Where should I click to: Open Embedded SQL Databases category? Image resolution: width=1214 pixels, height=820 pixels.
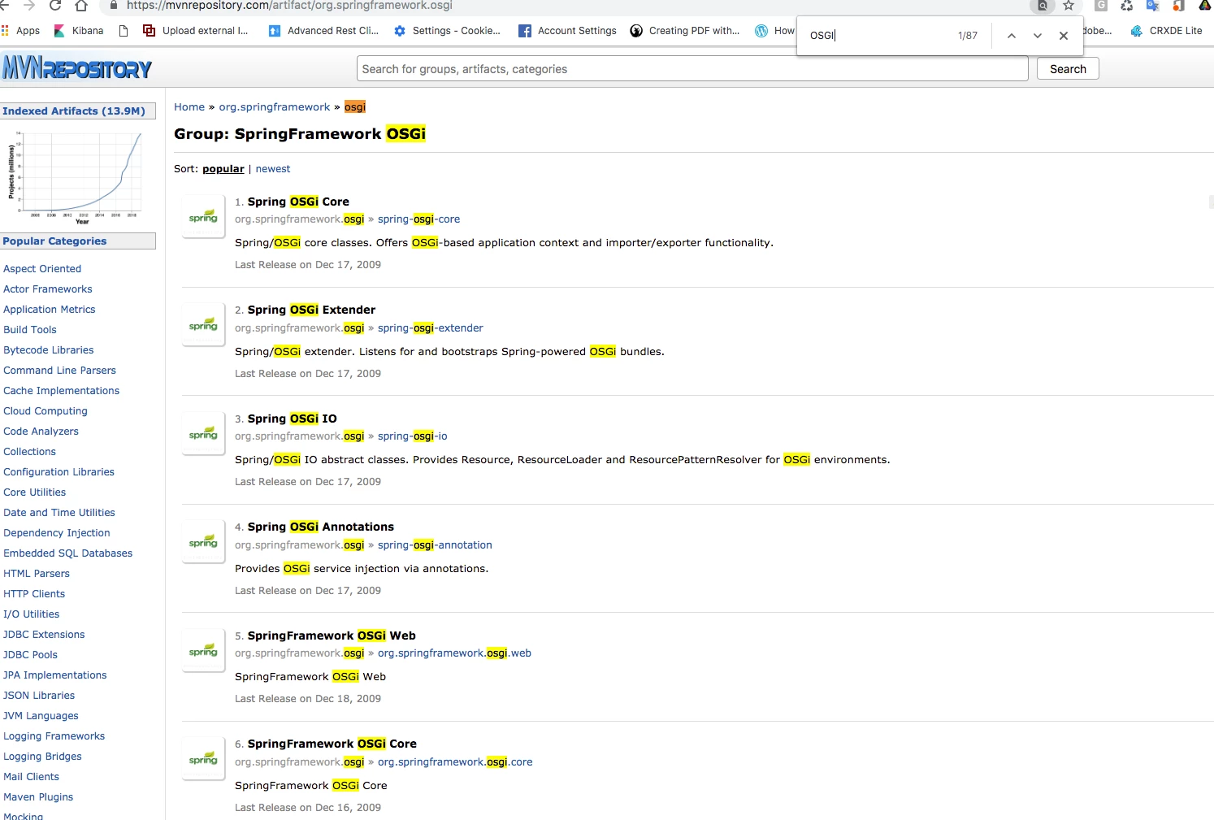[x=68, y=553]
